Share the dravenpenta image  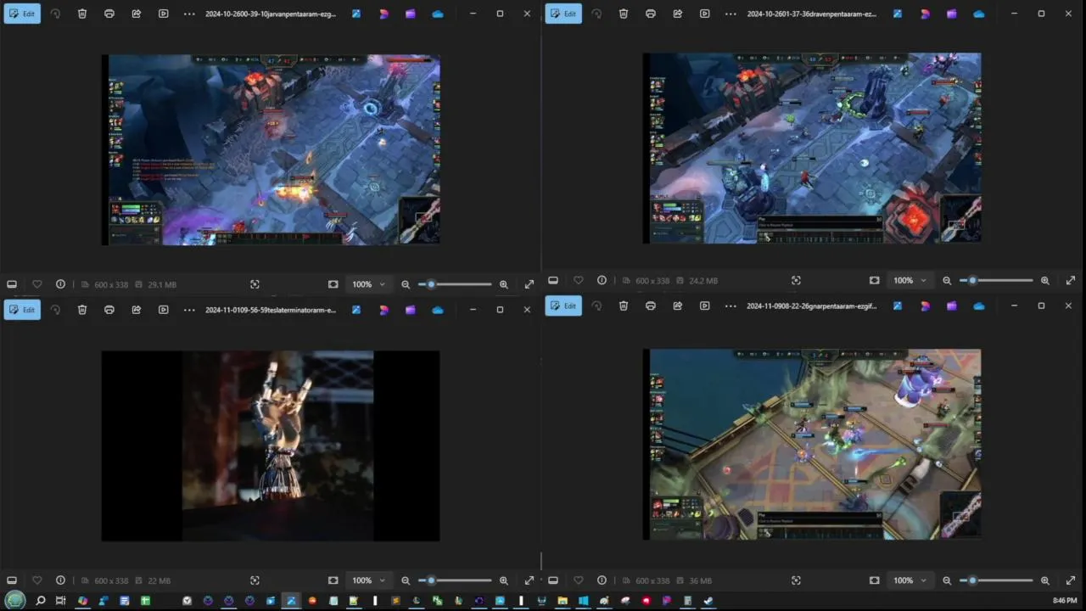click(x=678, y=14)
